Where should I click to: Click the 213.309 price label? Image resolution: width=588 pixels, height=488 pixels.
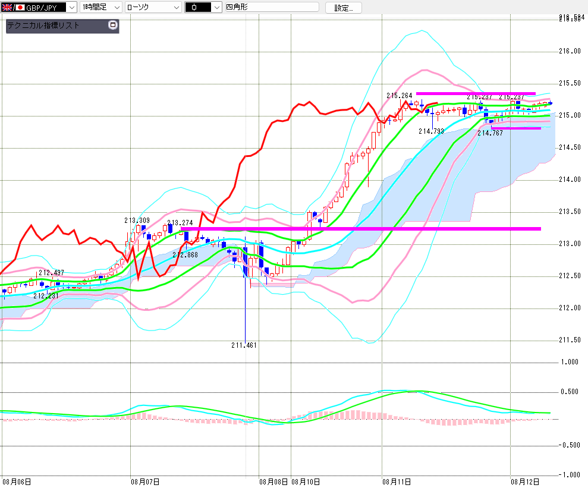(x=137, y=221)
